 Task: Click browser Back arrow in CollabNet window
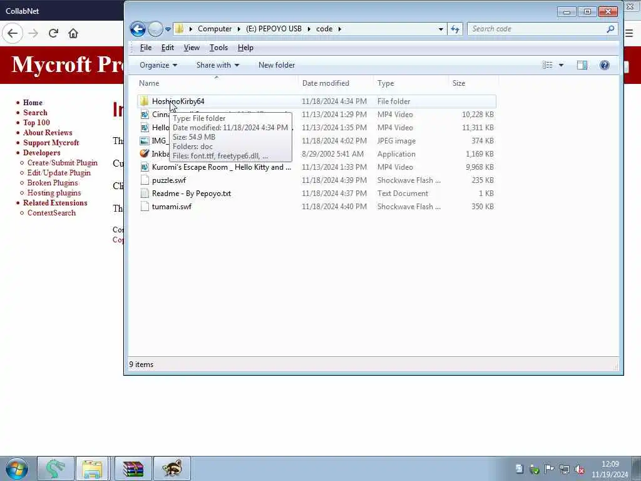click(13, 33)
